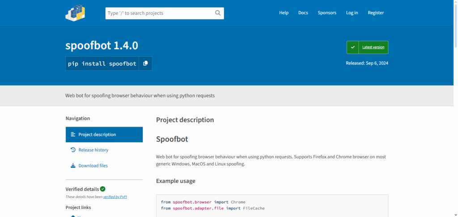Click the Chrome import code line
This screenshot has height=217, width=458.
pos(203,202)
